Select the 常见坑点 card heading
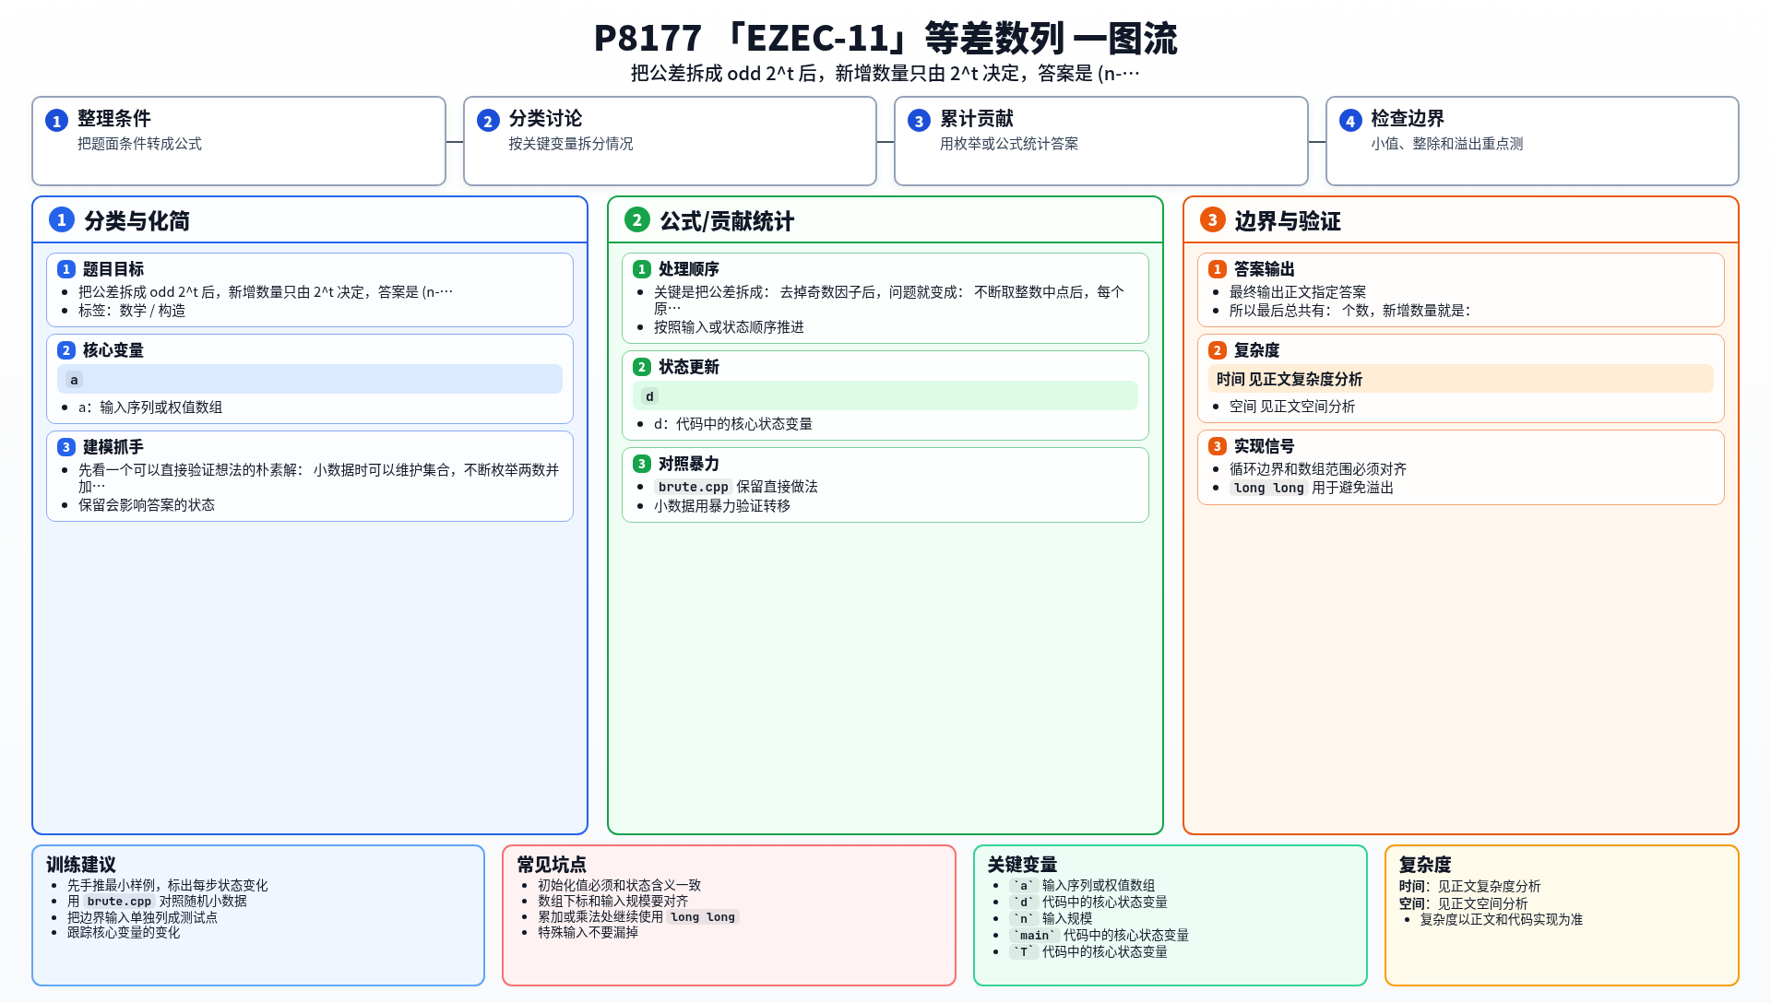1771x1003 pixels. point(552,865)
